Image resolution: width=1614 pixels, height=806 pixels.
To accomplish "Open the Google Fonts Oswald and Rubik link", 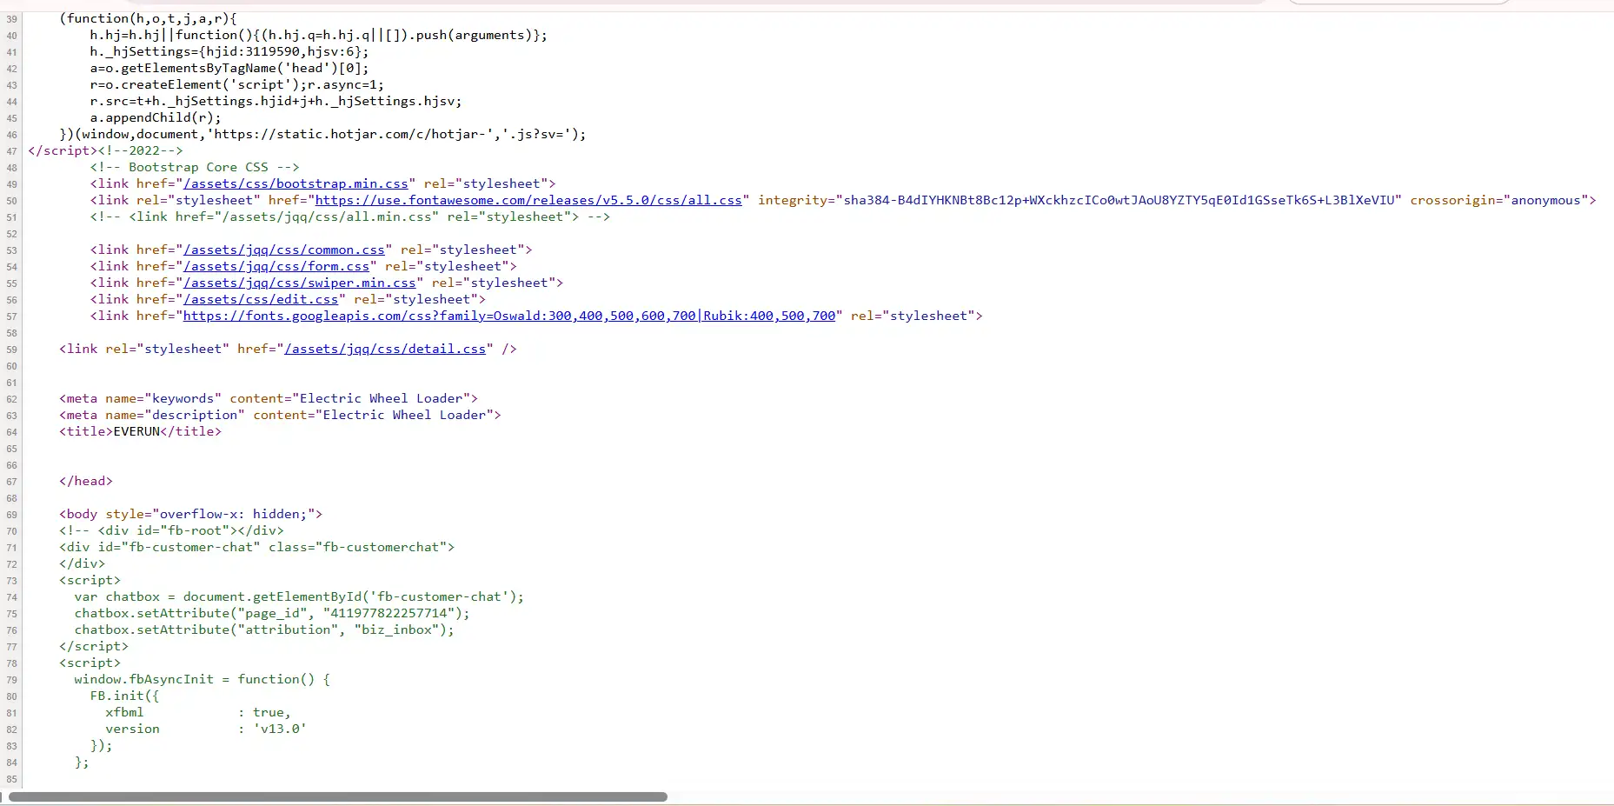I will coord(509,316).
